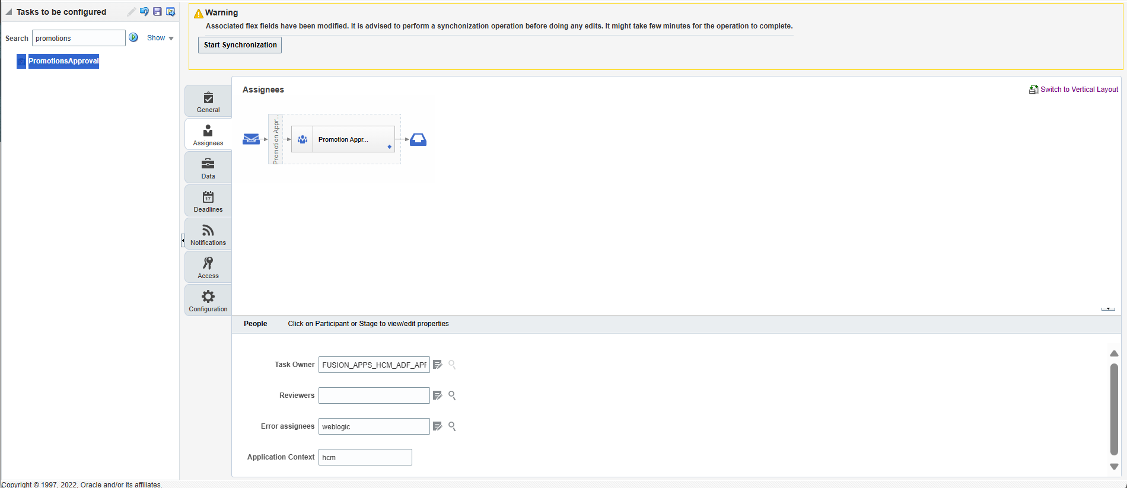Click the Task Owner input field
The width and height of the screenshot is (1127, 488).
click(x=374, y=365)
